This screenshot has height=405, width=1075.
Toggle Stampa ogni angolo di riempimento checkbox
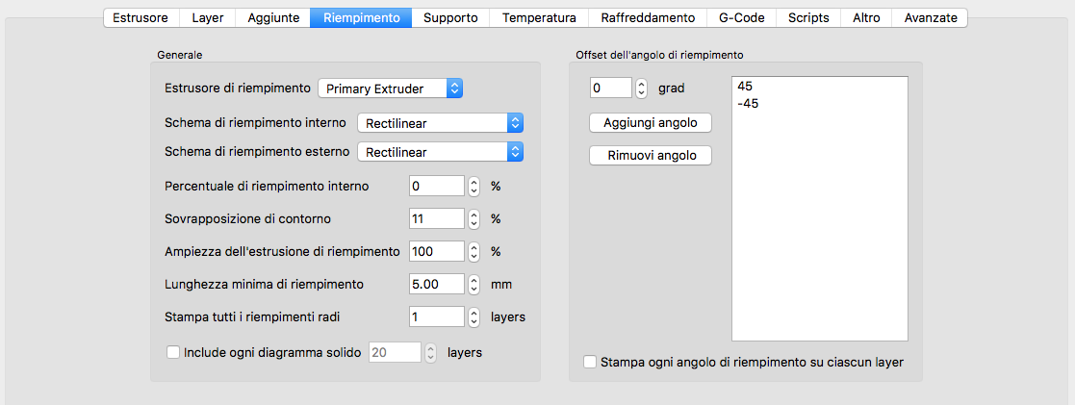589,362
